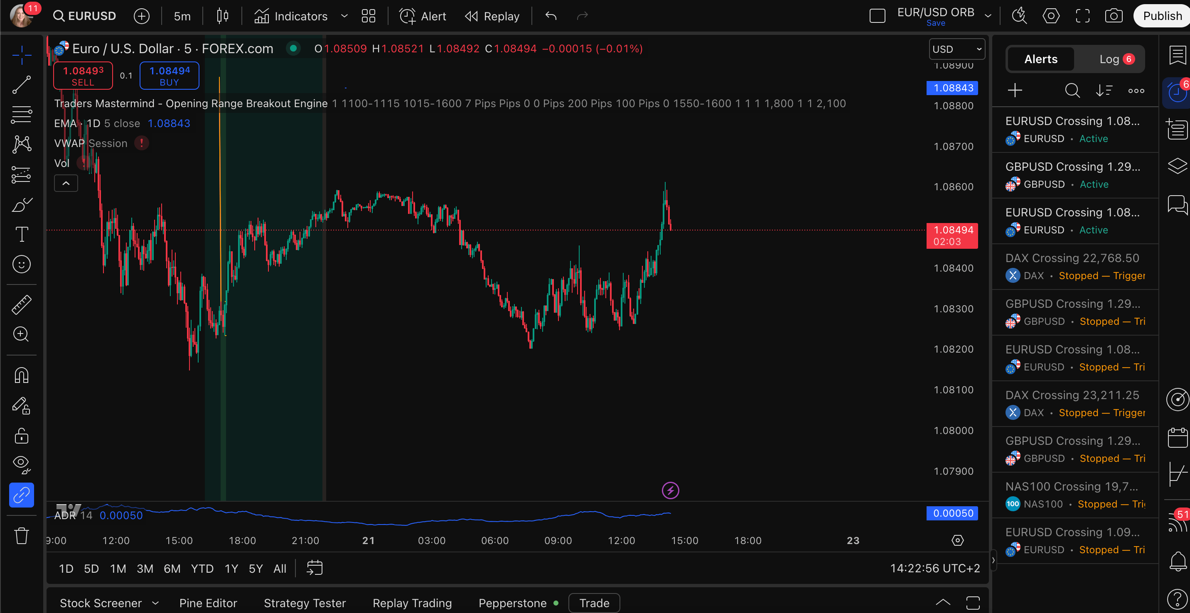Open symbol search for EURUSD

click(84, 16)
